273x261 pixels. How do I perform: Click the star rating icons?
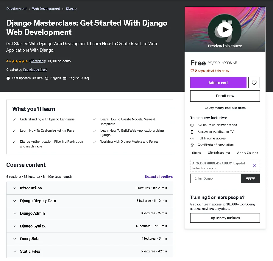click(x=20, y=61)
